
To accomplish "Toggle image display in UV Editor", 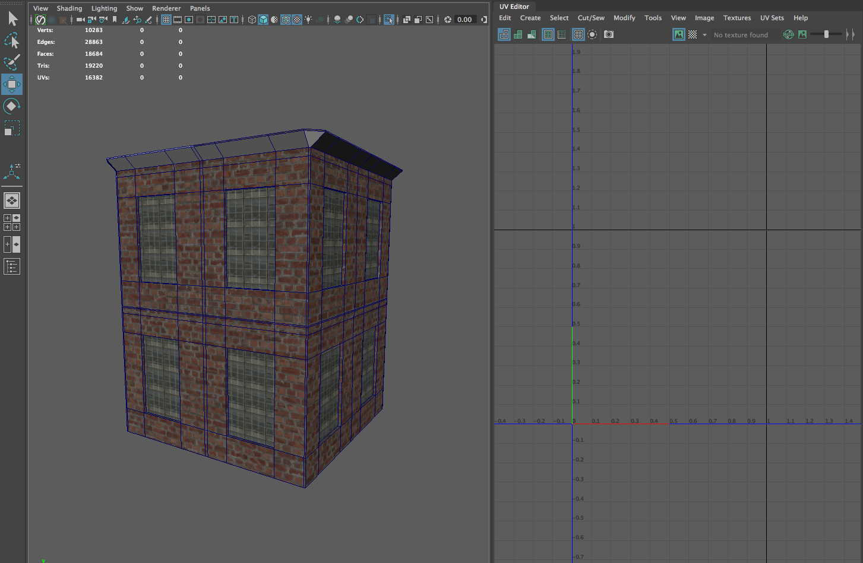I will pos(678,35).
